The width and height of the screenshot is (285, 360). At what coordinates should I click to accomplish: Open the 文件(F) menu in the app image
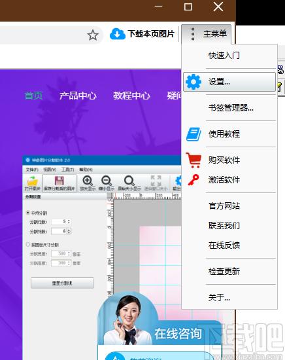(x=32, y=170)
